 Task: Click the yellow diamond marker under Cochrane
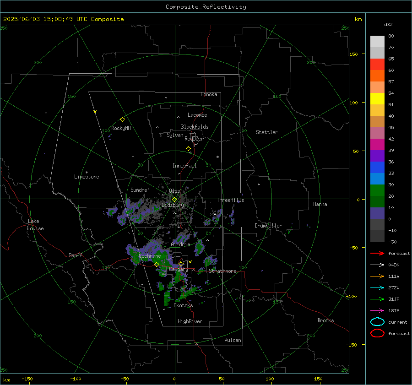[157, 265]
